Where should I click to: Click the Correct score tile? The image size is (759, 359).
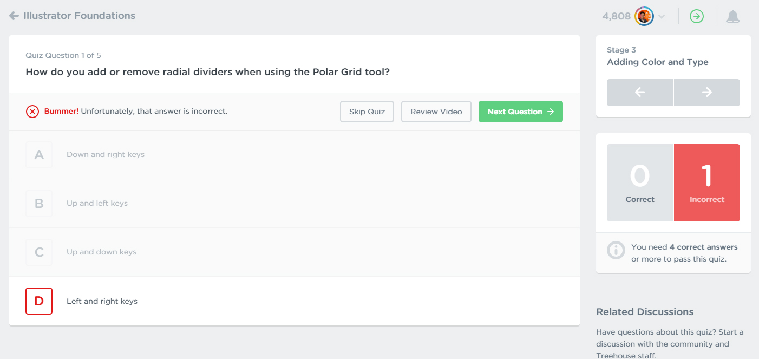click(x=640, y=182)
